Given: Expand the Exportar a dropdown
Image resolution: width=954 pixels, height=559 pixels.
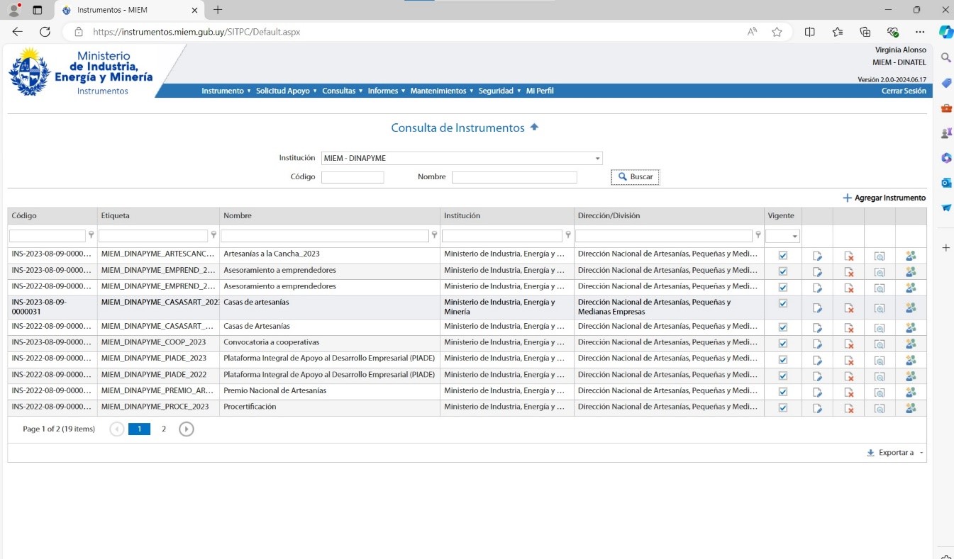Looking at the screenshot, I should [x=895, y=453].
